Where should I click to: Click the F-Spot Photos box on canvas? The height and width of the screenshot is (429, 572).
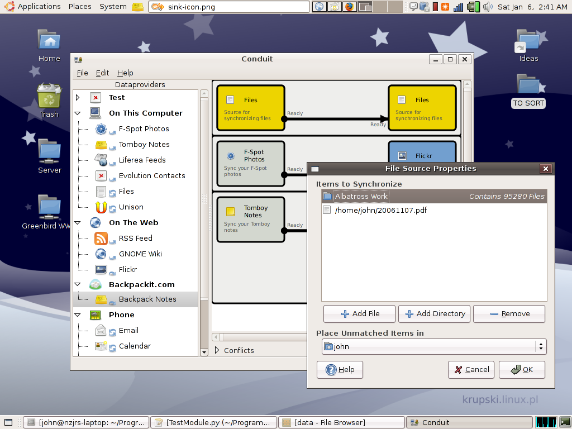point(251,164)
